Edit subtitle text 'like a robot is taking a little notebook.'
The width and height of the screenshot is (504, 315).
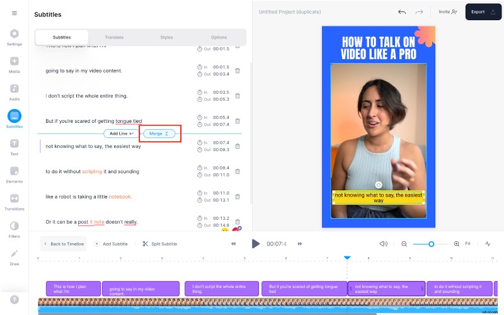[89, 197]
